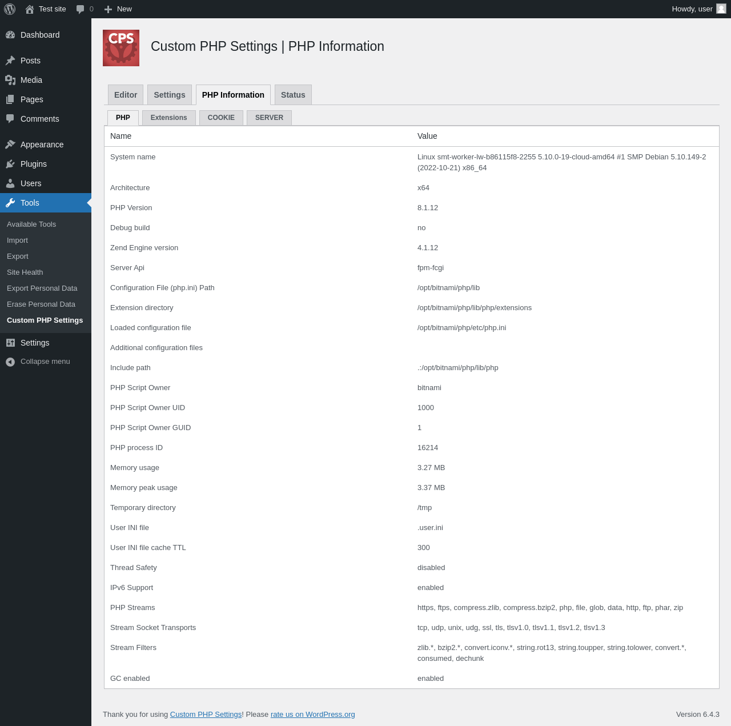Click the Settings sliders icon in sidebar
Screen dimensions: 731x726
coord(10,343)
